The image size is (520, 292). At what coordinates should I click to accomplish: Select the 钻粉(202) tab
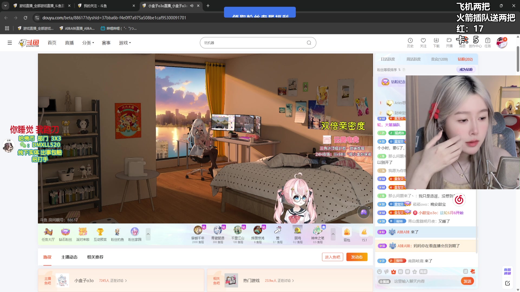(465, 59)
